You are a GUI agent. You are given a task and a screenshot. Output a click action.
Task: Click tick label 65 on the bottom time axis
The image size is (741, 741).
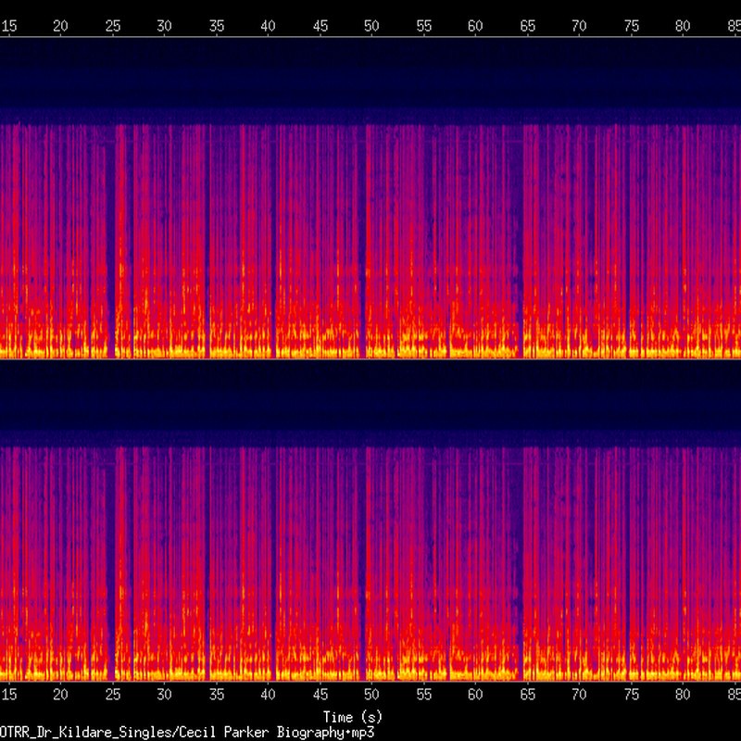click(528, 694)
